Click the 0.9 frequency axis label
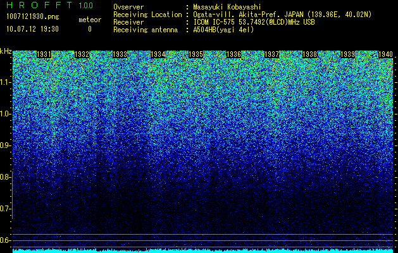This screenshot has width=398, height=253. [5, 145]
